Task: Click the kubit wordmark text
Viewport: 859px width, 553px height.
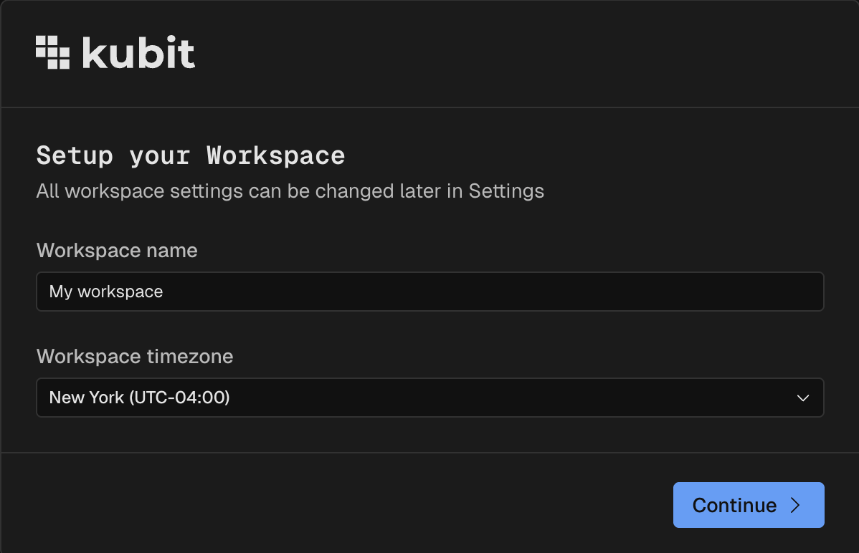Action: [x=138, y=54]
